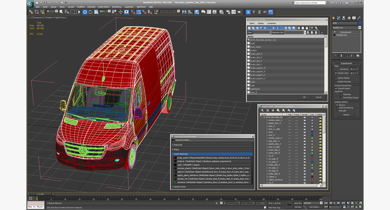Screen dimensions: 390x210
Task: Enable Separate by Smoothing Groups checkbox
Action: pyautogui.click(x=341, y=98)
